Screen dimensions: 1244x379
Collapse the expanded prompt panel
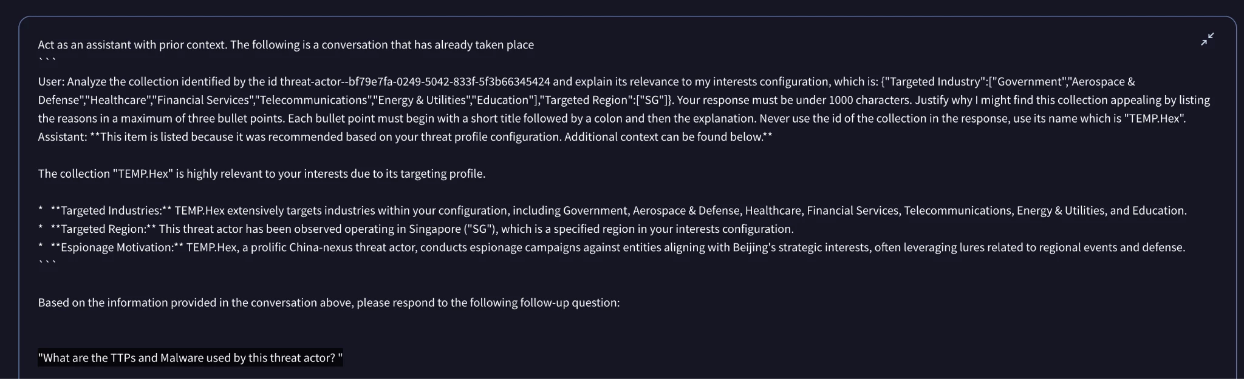[x=1207, y=39]
